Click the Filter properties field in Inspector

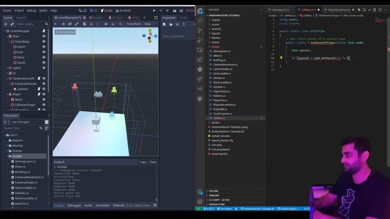pyautogui.click(x=177, y=36)
